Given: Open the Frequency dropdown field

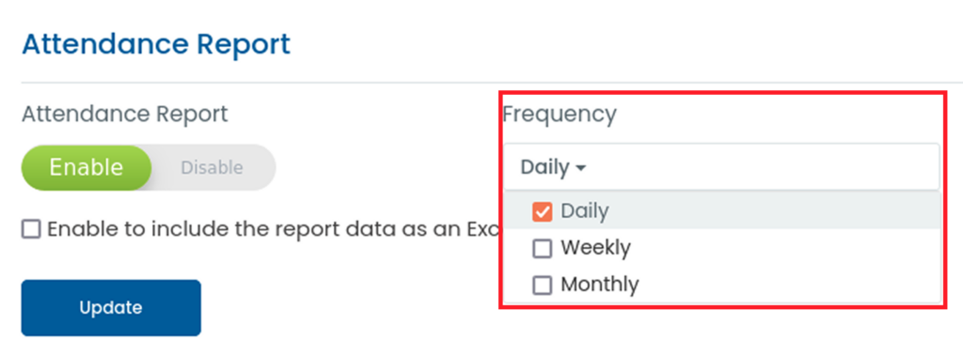Looking at the screenshot, I should point(721,167).
